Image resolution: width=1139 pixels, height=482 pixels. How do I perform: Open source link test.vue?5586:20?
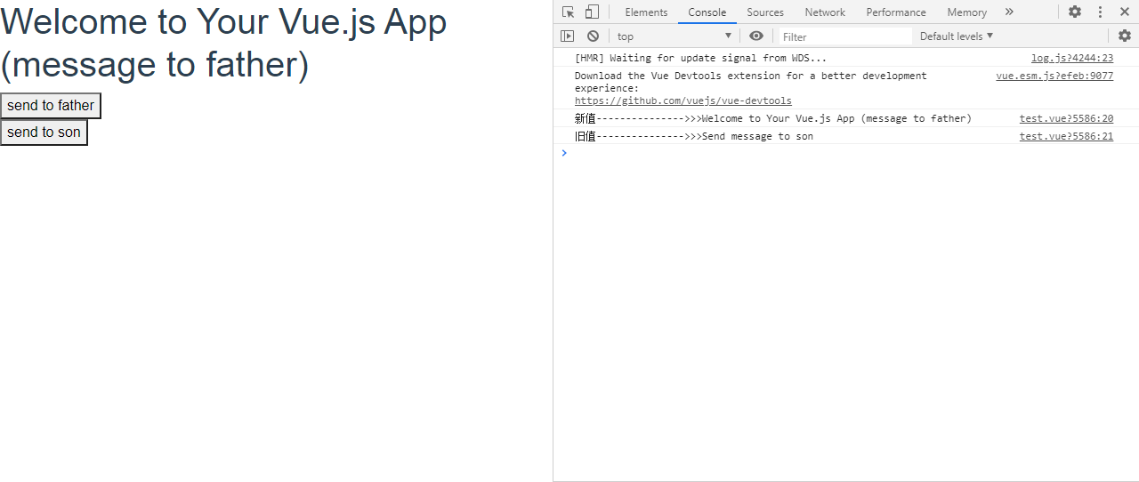coord(1066,118)
